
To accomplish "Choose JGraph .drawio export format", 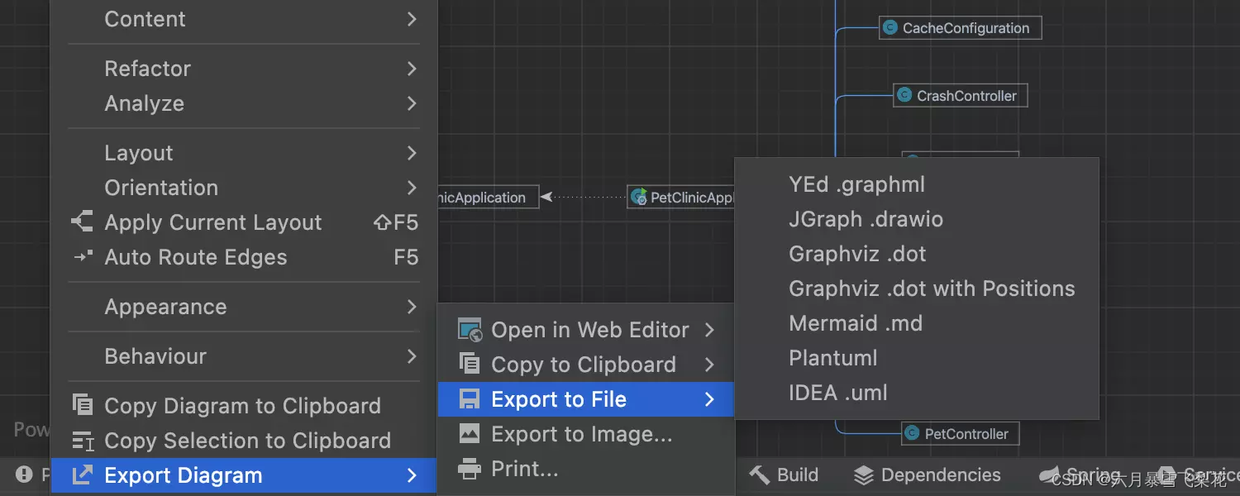I will [x=917, y=219].
